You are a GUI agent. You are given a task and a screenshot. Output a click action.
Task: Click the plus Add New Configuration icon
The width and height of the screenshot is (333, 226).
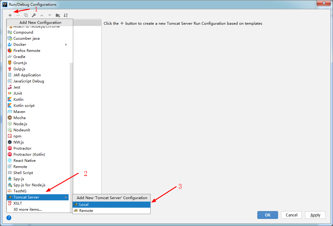(x=10, y=15)
